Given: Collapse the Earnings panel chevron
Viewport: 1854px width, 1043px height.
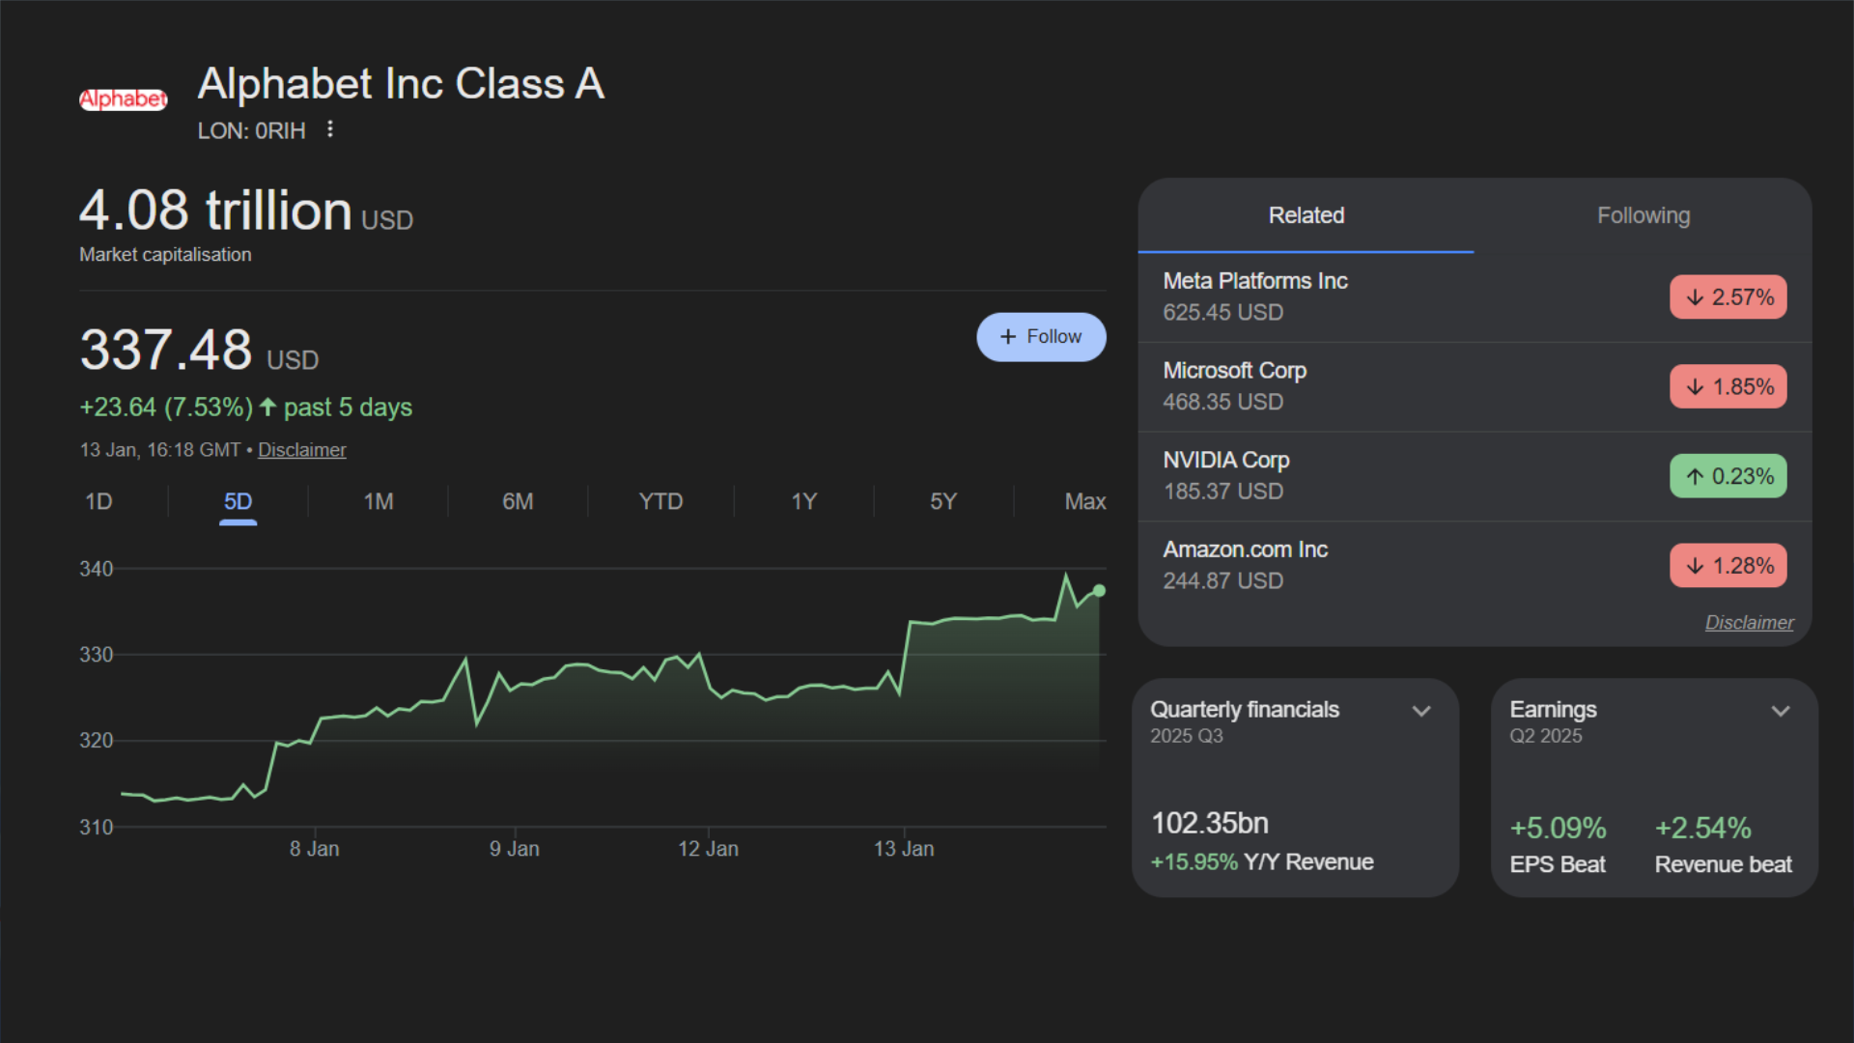Looking at the screenshot, I should coord(1782,711).
